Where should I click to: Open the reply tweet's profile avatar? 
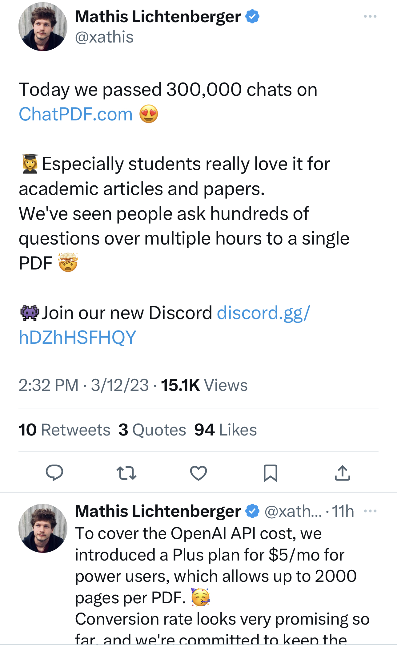pyautogui.click(x=43, y=528)
